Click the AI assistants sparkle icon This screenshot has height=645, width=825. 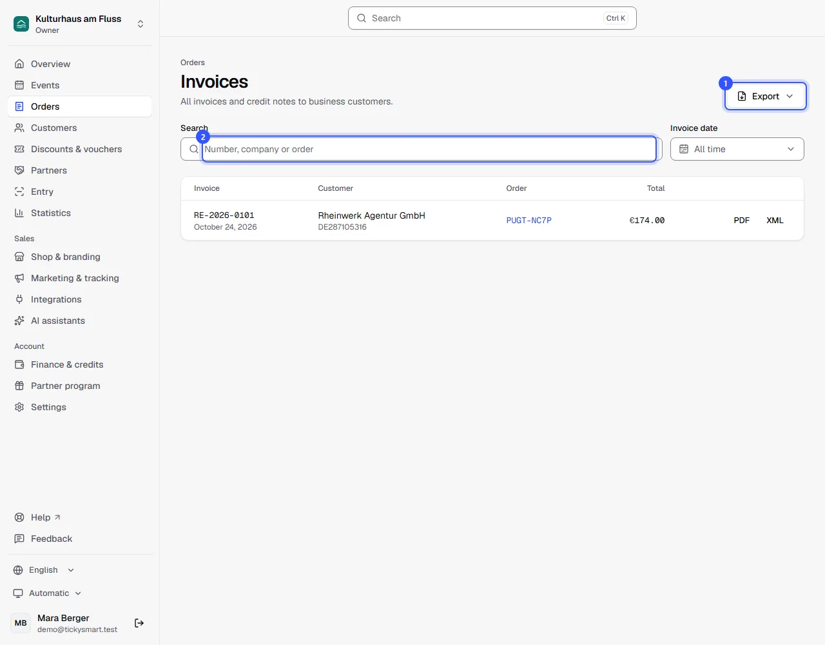19,321
